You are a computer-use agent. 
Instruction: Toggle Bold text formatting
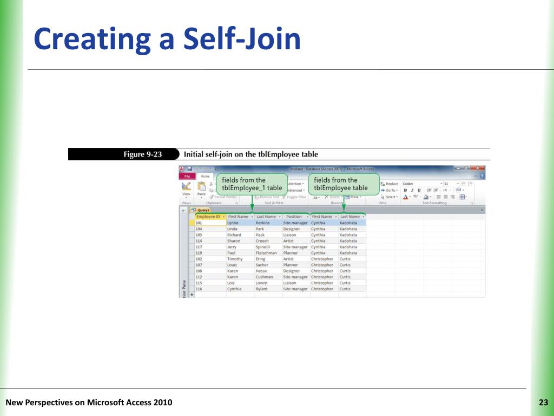(405, 190)
